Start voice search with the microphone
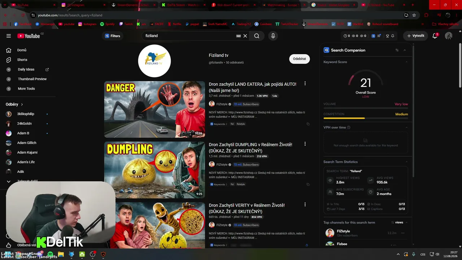 click(273, 36)
